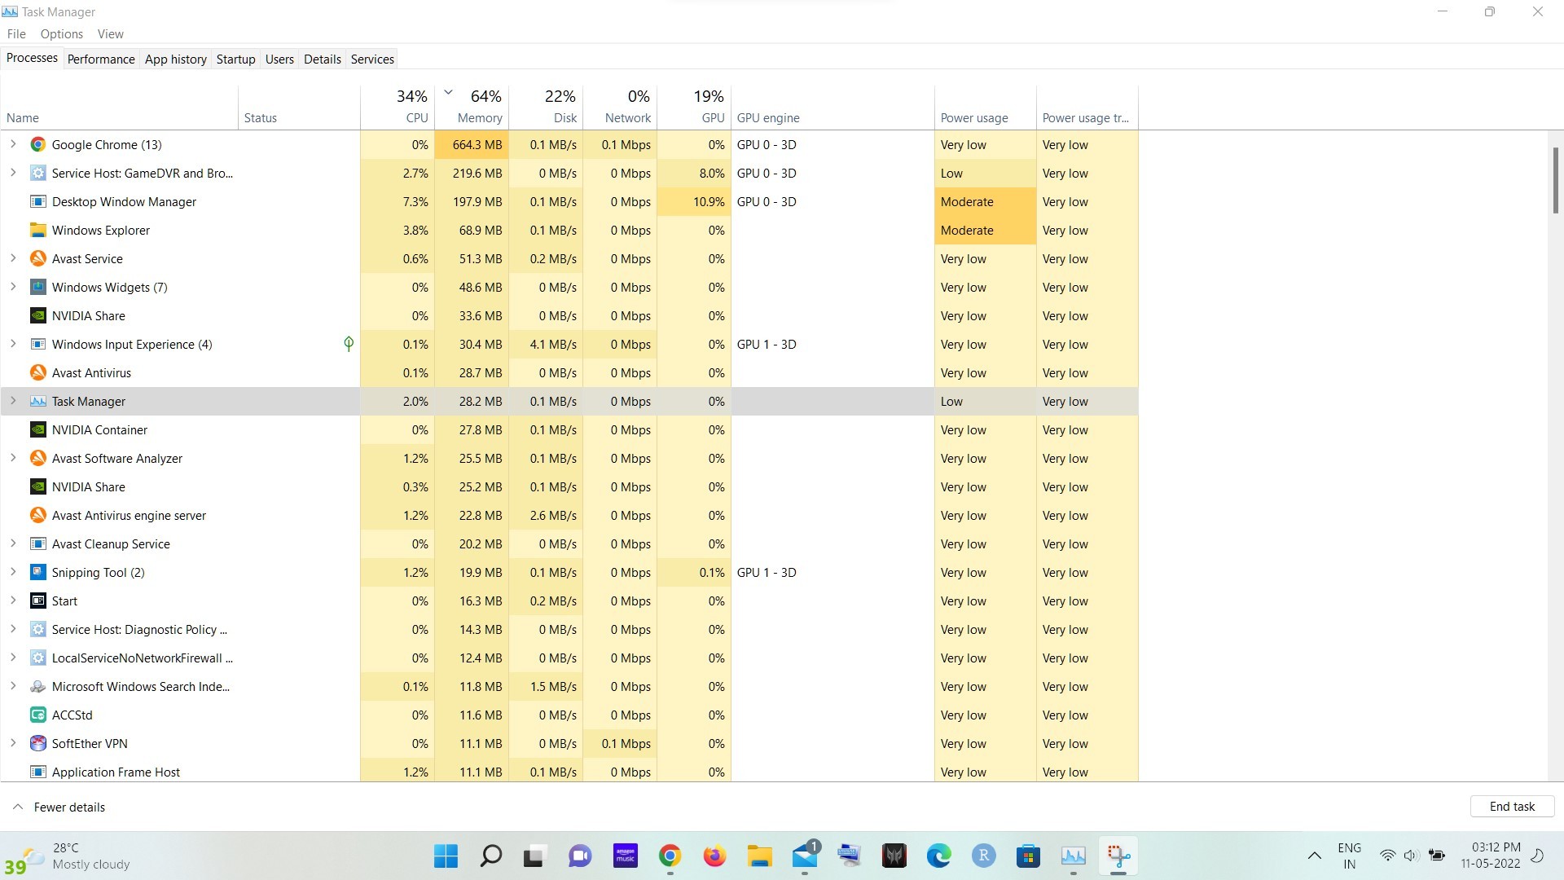Click the Avast Service process icon
This screenshot has height=880, width=1564.
(37, 259)
